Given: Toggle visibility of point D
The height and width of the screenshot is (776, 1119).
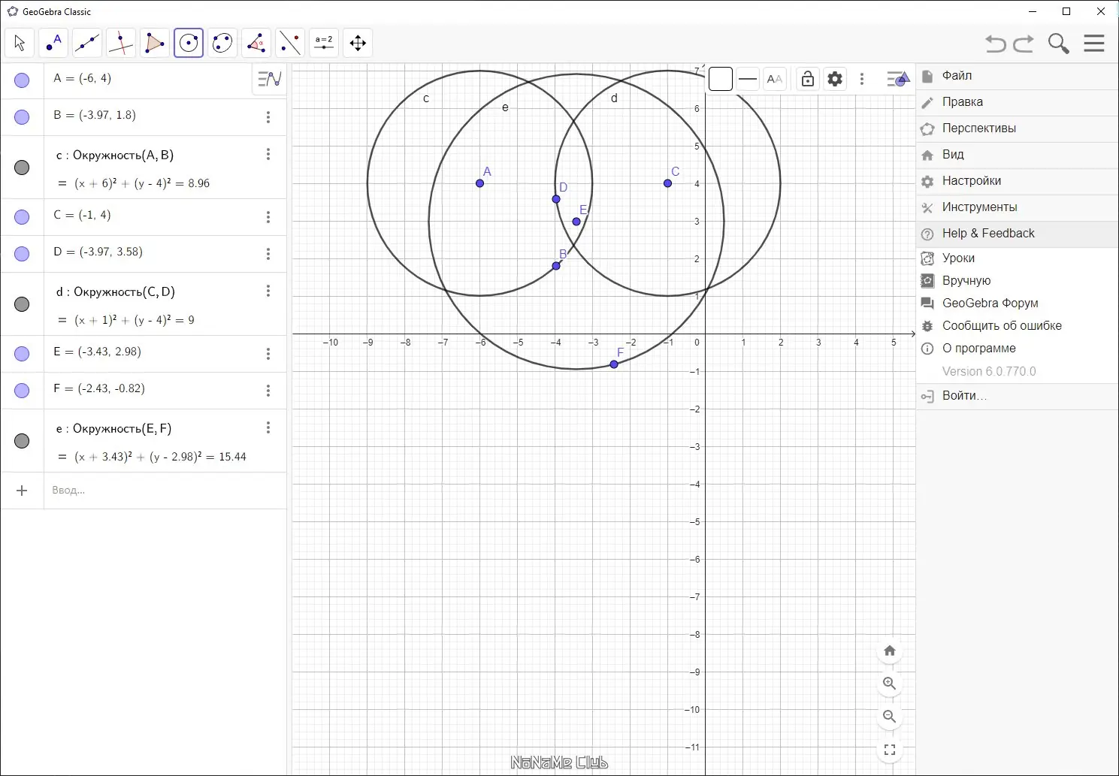Looking at the screenshot, I should click(x=22, y=254).
